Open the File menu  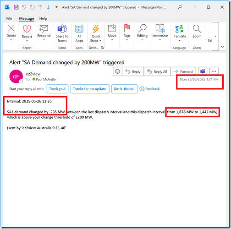(9, 18)
